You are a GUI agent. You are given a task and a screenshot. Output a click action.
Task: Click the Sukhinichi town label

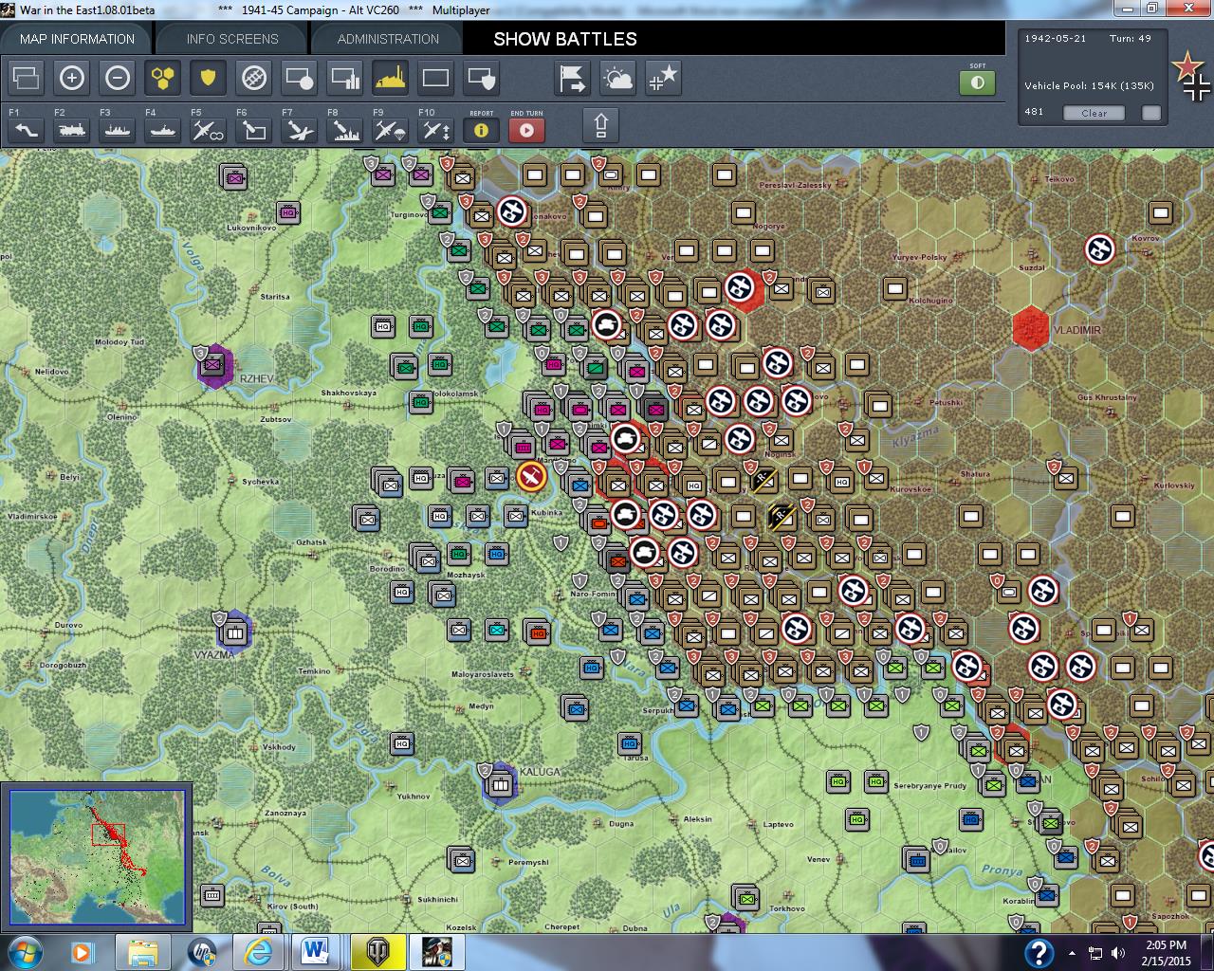(438, 899)
